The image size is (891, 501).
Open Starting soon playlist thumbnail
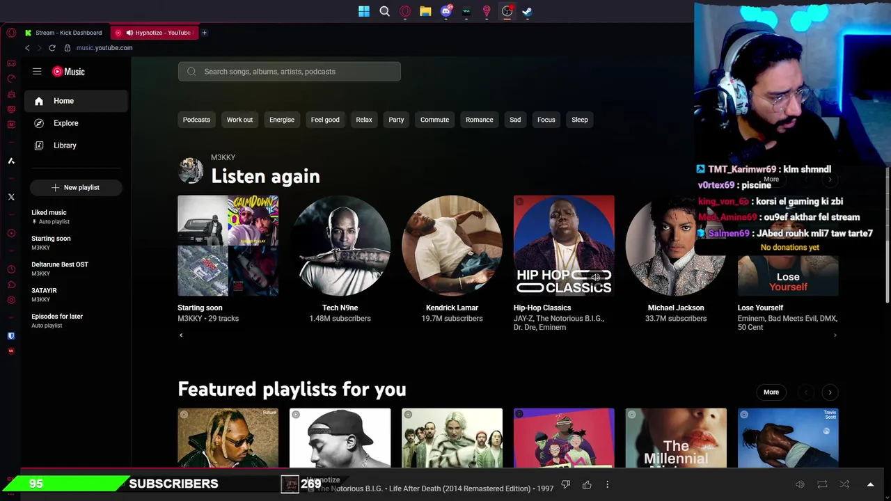coord(228,246)
